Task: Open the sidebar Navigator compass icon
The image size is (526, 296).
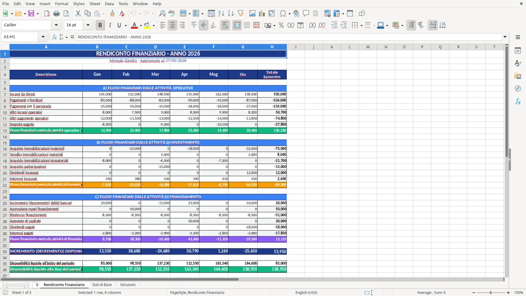Action: pos(518,89)
